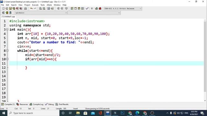
Task: Click the taskbar search box
Action: 33,113
